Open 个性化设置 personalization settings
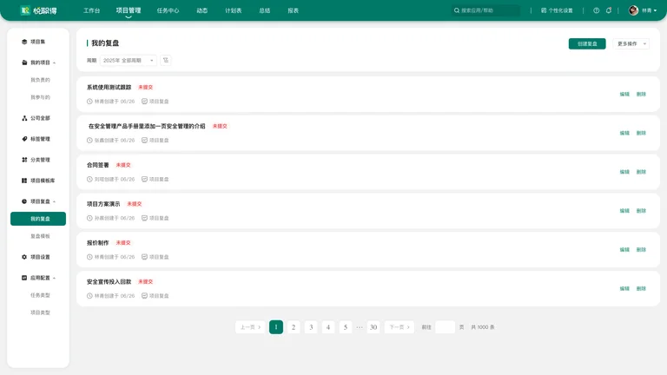Image resolution: width=667 pixels, height=375 pixels. coord(557,10)
